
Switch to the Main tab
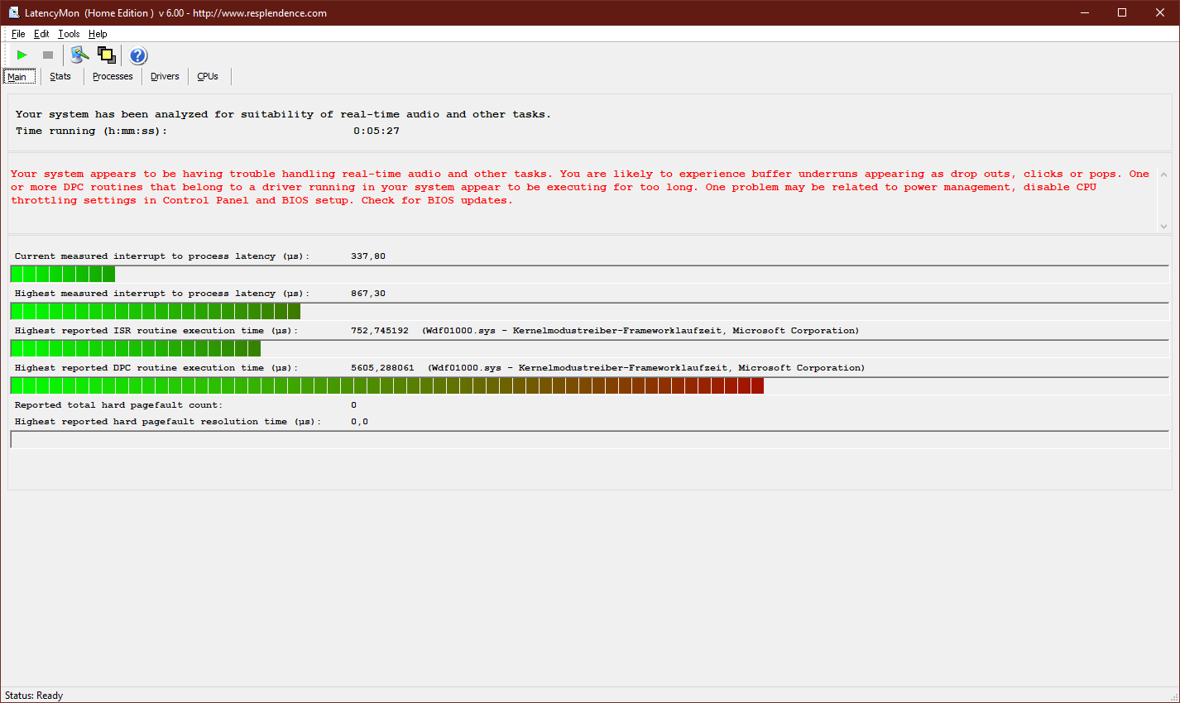click(x=18, y=77)
